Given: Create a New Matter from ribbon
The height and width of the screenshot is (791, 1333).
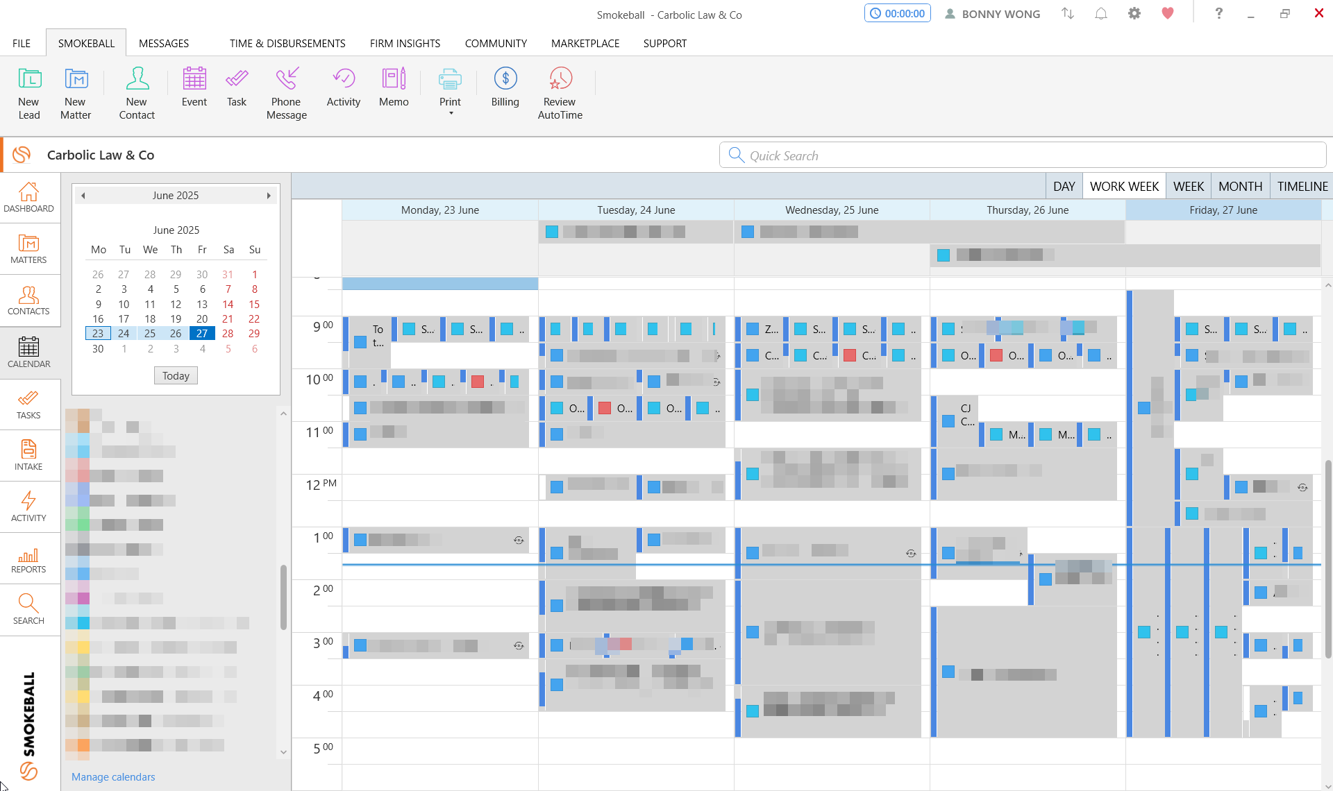Looking at the screenshot, I should click(x=76, y=94).
